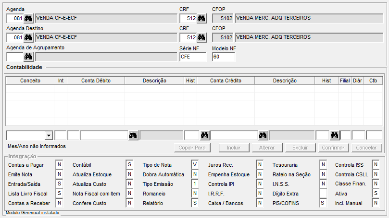Click the Série NF input field
This screenshot has height=218, width=389.
pos(192,57)
